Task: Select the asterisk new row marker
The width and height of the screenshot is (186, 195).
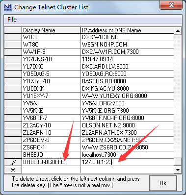Action: tap(13, 170)
